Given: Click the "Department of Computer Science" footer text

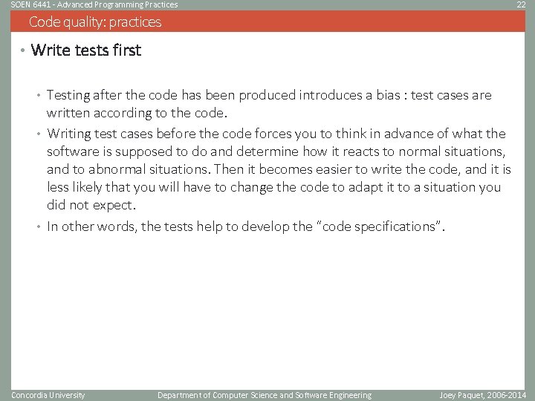Looking at the screenshot, I should coord(264,395).
